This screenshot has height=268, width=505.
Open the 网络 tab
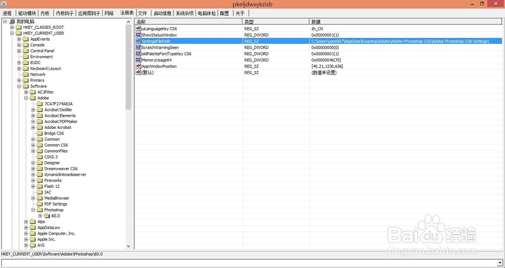pos(109,13)
